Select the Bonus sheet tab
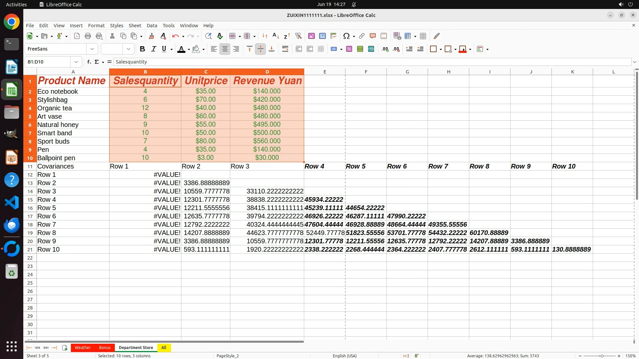The height and width of the screenshot is (359, 639). click(x=105, y=348)
